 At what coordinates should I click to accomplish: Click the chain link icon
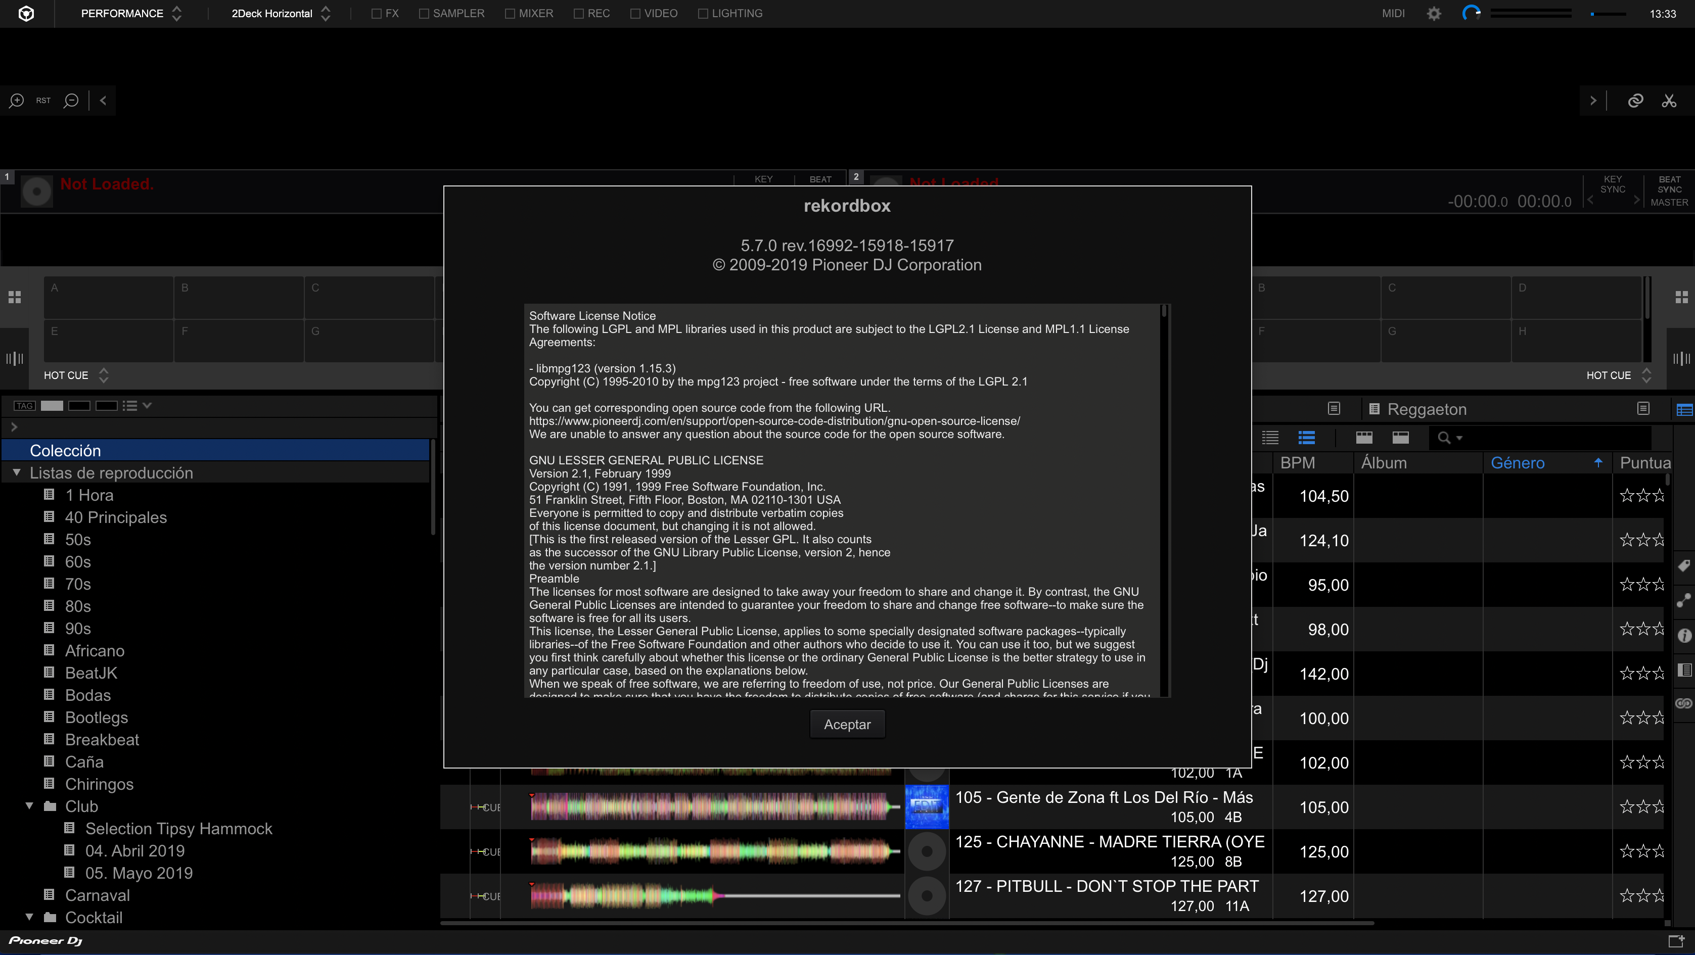tap(1635, 101)
